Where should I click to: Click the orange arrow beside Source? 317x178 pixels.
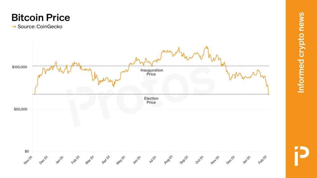point(14,27)
